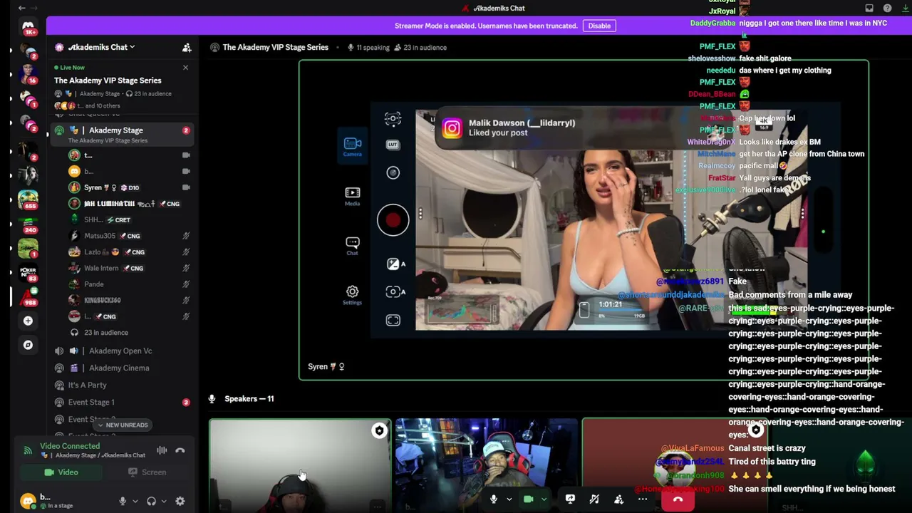The width and height of the screenshot is (912, 513).
Task: Open Chat tab in the streamed app
Action: [x=353, y=245]
